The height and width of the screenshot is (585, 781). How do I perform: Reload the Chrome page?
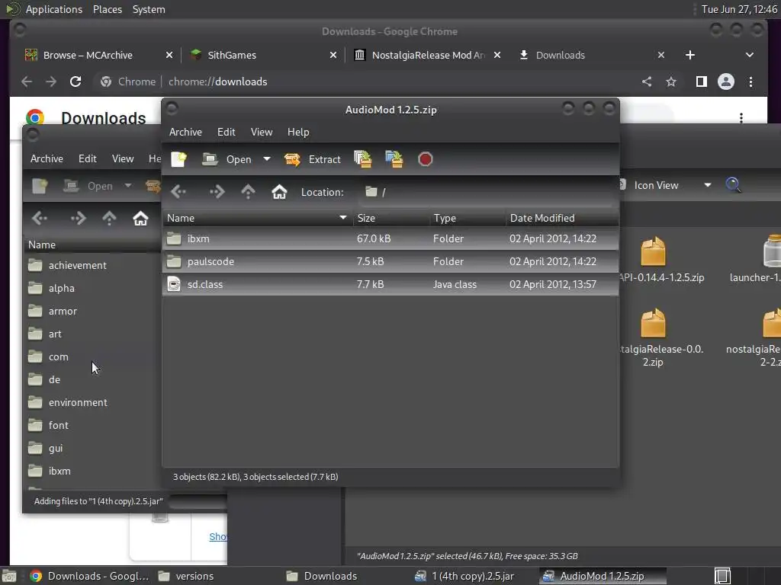point(76,82)
